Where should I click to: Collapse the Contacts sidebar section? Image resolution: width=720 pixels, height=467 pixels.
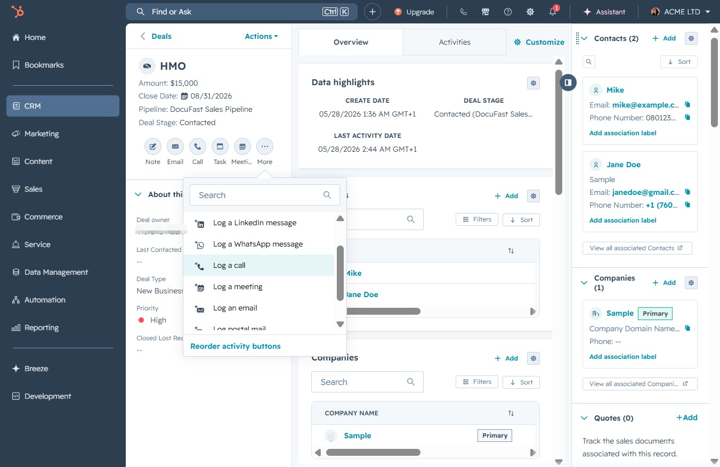click(585, 38)
